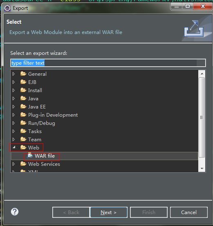Screen dimensions: 213x226
Task: Select the Plug-in Development label
Action: pyautogui.click(x=53, y=115)
